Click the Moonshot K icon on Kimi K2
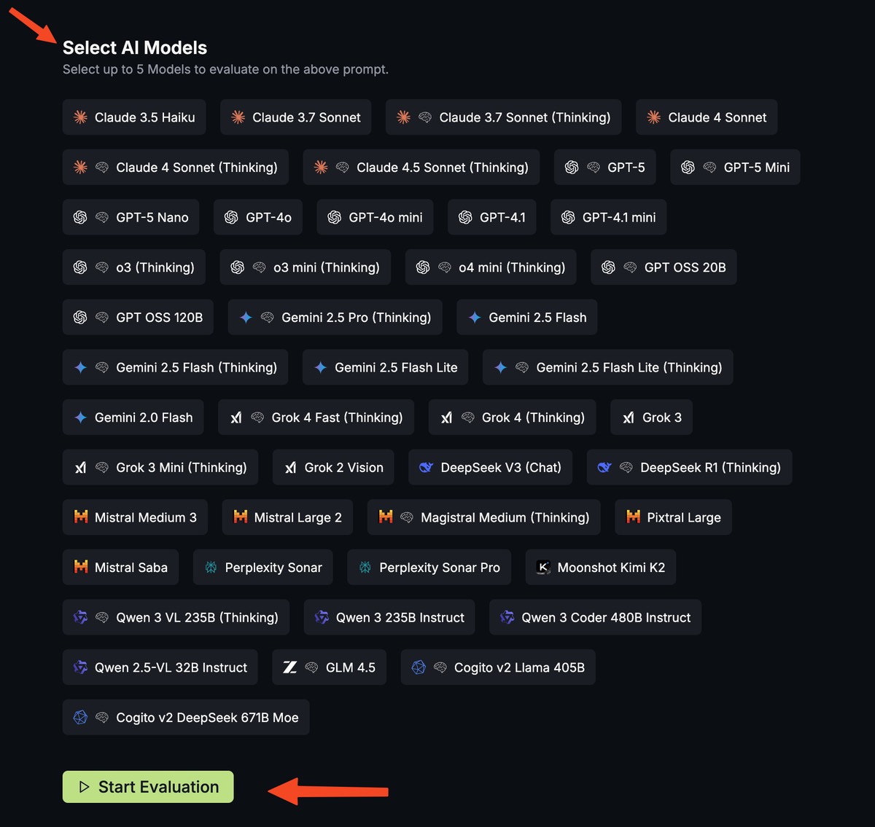Image resolution: width=875 pixels, height=827 pixels. (x=543, y=567)
